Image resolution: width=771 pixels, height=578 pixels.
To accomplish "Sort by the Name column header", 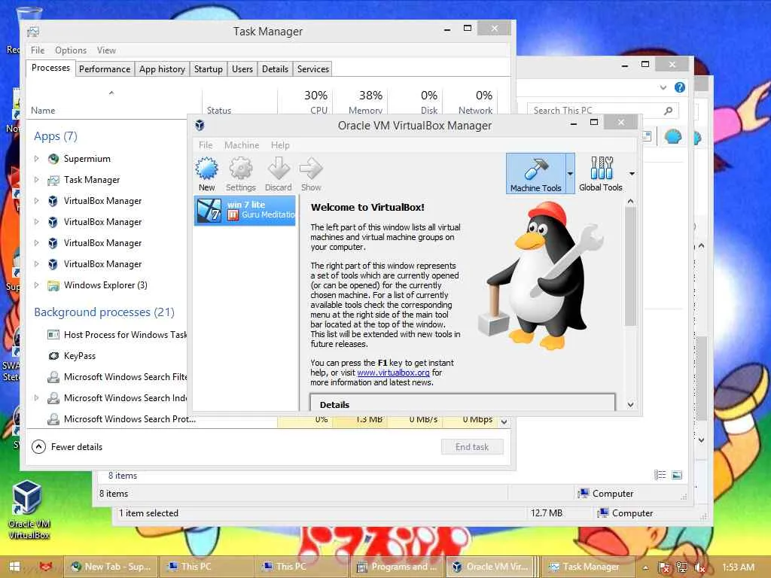I will pyautogui.click(x=43, y=111).
